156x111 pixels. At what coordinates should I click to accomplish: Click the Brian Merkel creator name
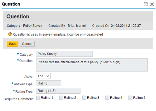(77, 26)
